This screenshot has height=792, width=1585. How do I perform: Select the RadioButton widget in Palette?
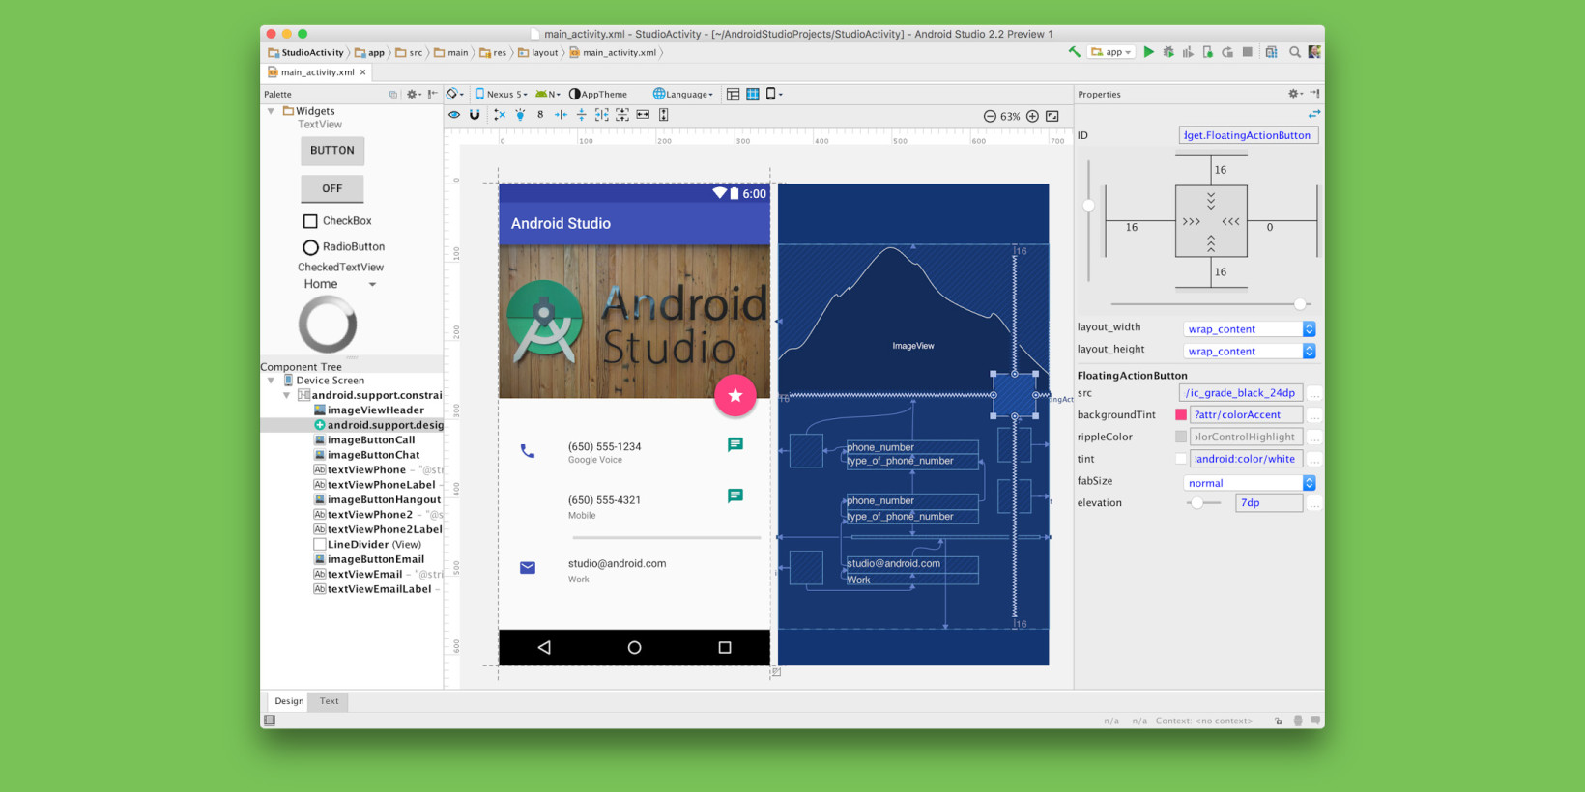310,247
